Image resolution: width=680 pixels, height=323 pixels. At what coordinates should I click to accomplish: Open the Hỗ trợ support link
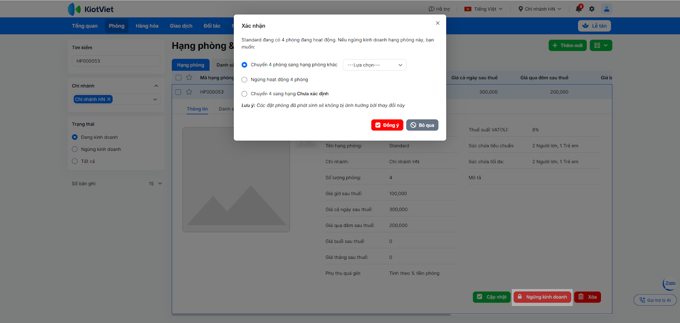pos(439,9)
